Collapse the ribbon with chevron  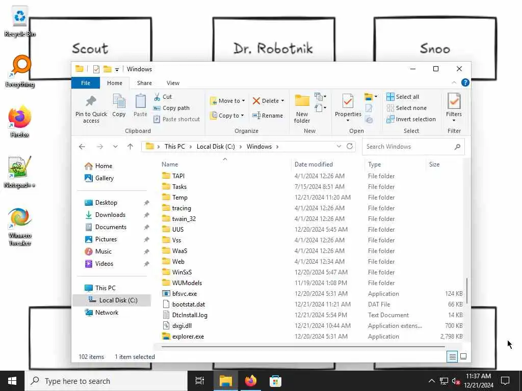click(x=454, y=82)
